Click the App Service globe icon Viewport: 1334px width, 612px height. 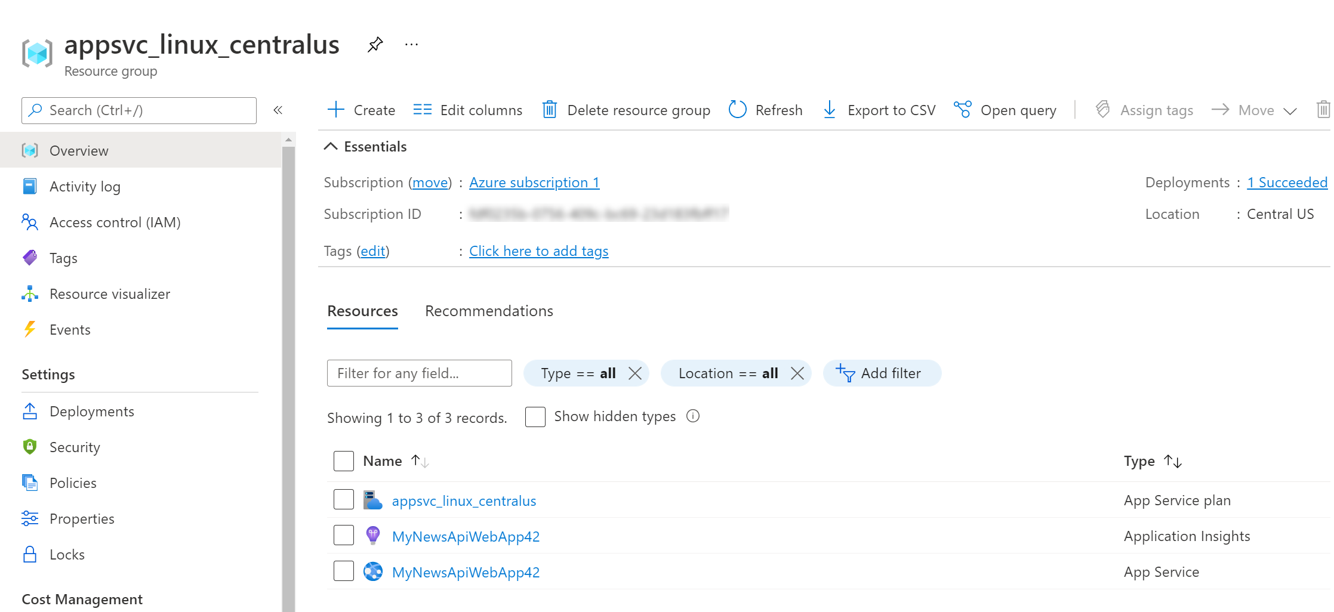[x=373, y=571]
